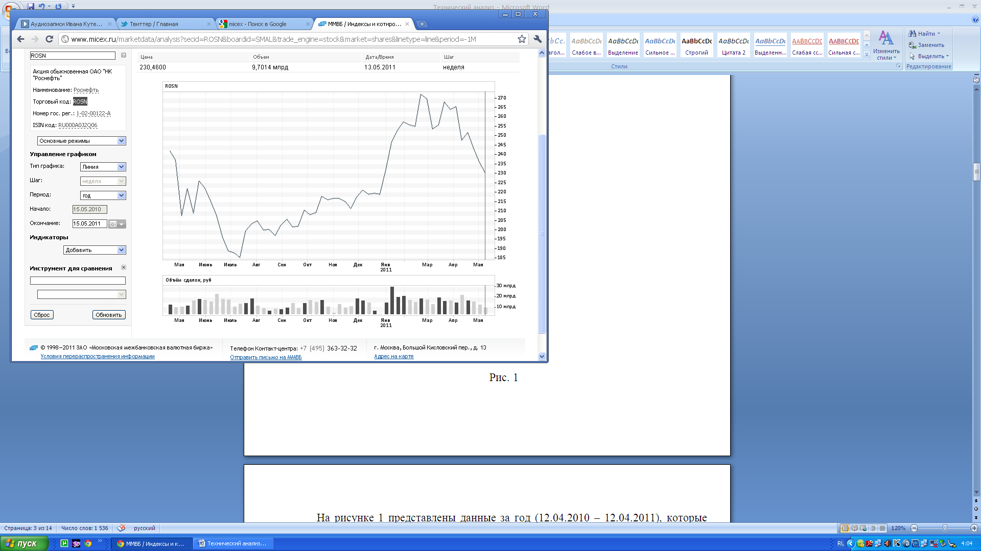Open the Адрес на карте link
The height and width of the screenshot is (551, 981).
(394, 357)
